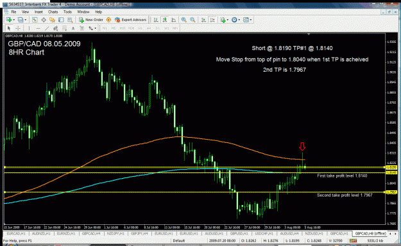
Task: Click the Default profile in status bar
Action: (x=179, y=241)
